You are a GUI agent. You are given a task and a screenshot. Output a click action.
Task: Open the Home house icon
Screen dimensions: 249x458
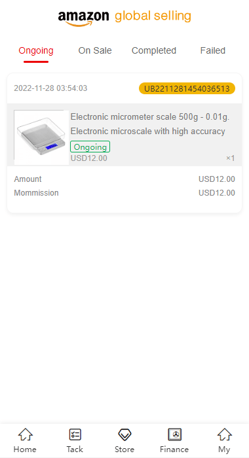tap(25, 435)
